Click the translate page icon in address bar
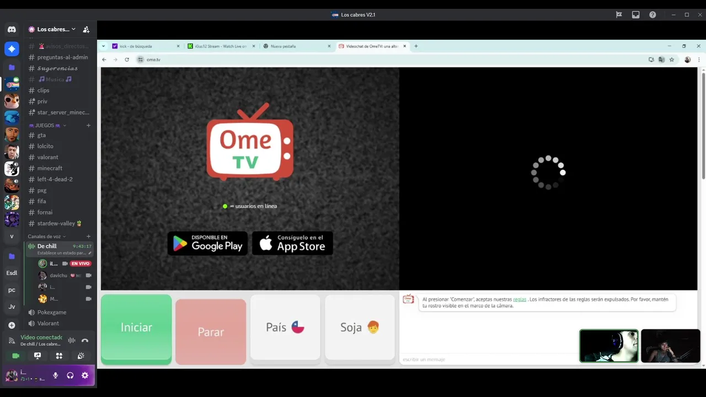The height and width of the screenshot is (397, 706). 661,60
